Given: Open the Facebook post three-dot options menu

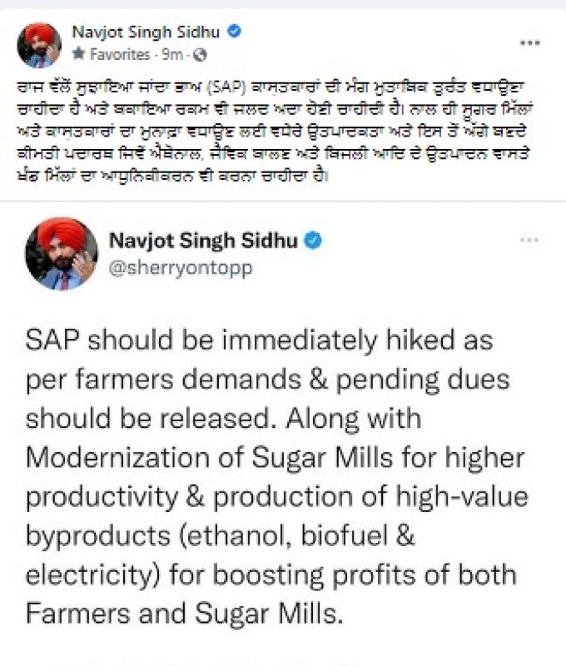Looking at the screenshot, I should point(529,42).
